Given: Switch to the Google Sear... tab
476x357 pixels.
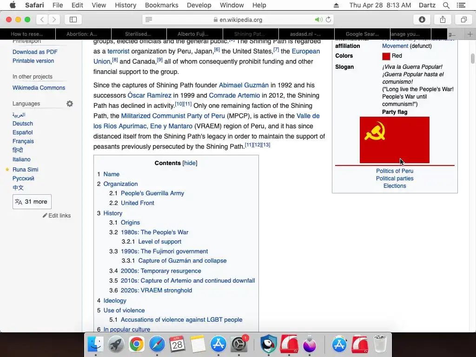Looking at the screenshot, I should 362,34.
